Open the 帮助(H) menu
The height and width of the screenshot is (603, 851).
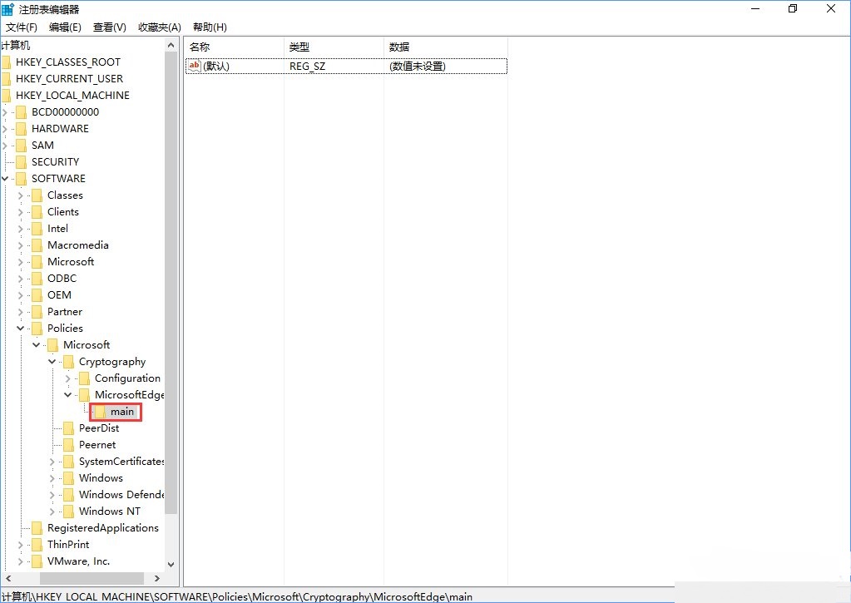210,27
